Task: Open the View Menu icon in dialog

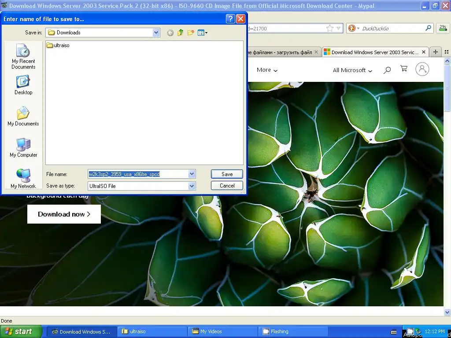Action: click(x=203, y=33)
